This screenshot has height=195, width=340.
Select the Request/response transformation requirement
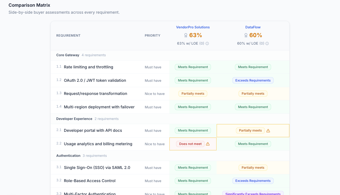(96, 94)
